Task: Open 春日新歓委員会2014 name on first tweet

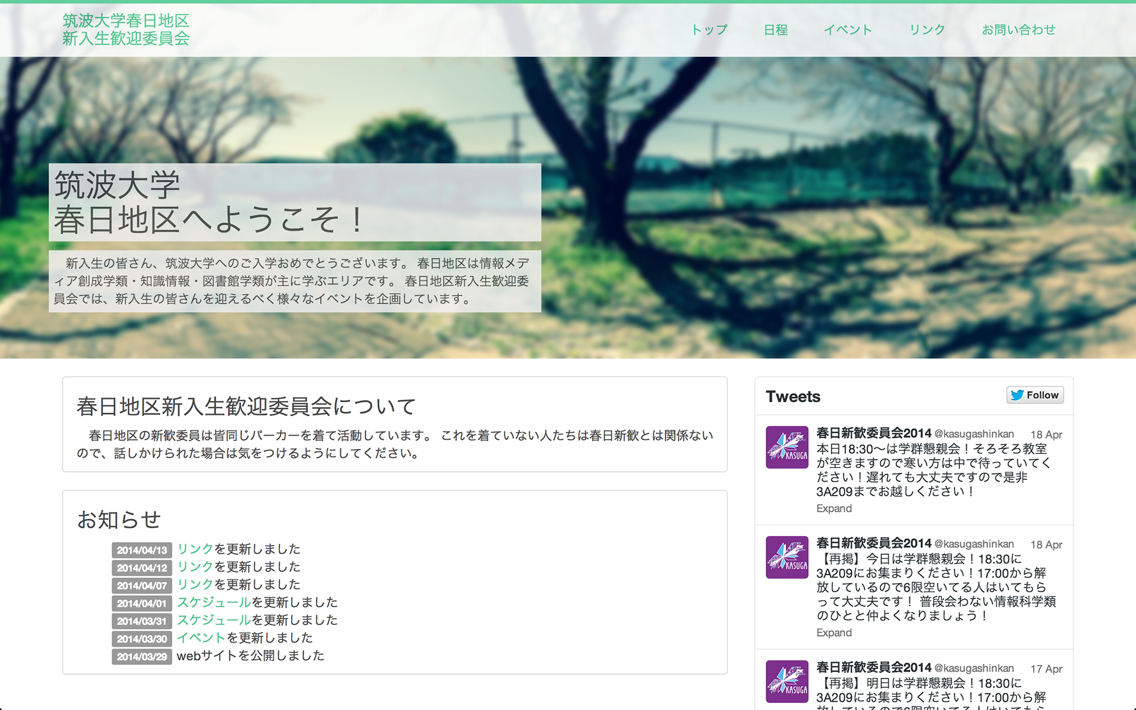Action: (874, 433)
